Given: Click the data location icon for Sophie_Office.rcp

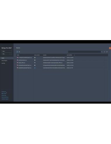Looking at the screenshot, I should coord(35,63).
